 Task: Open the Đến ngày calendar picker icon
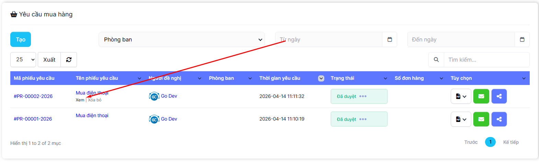pos(522,39)
